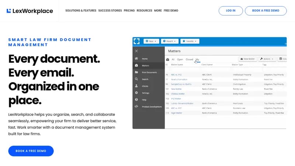The width and height of the screenshot is (295, 166).
Task: Open Resources in top navigation
Action: 144,11
